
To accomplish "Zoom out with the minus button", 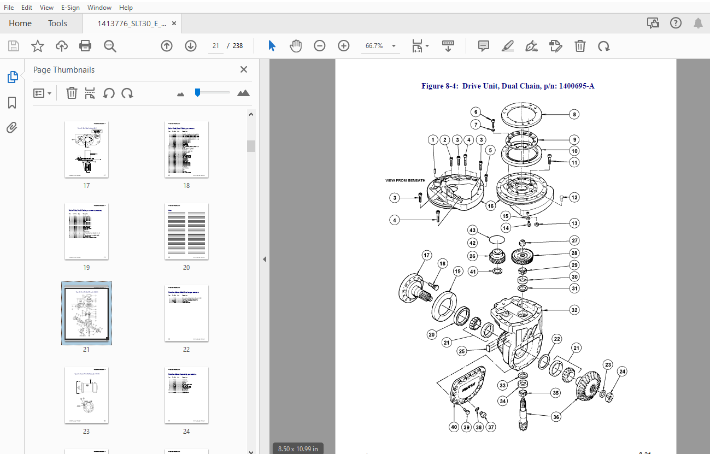I will point(320,46).
